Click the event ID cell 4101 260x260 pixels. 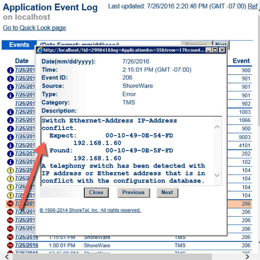click(x=245, y=145)
